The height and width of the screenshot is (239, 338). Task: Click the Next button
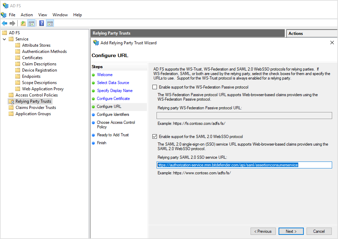click(x=291, y=231)
